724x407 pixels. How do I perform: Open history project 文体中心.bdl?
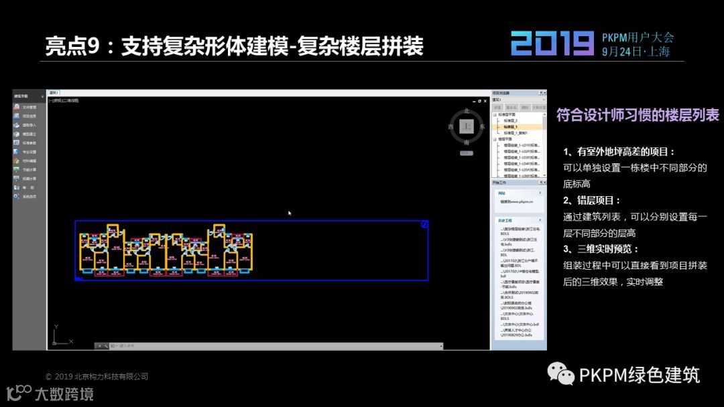click(520, 324)
